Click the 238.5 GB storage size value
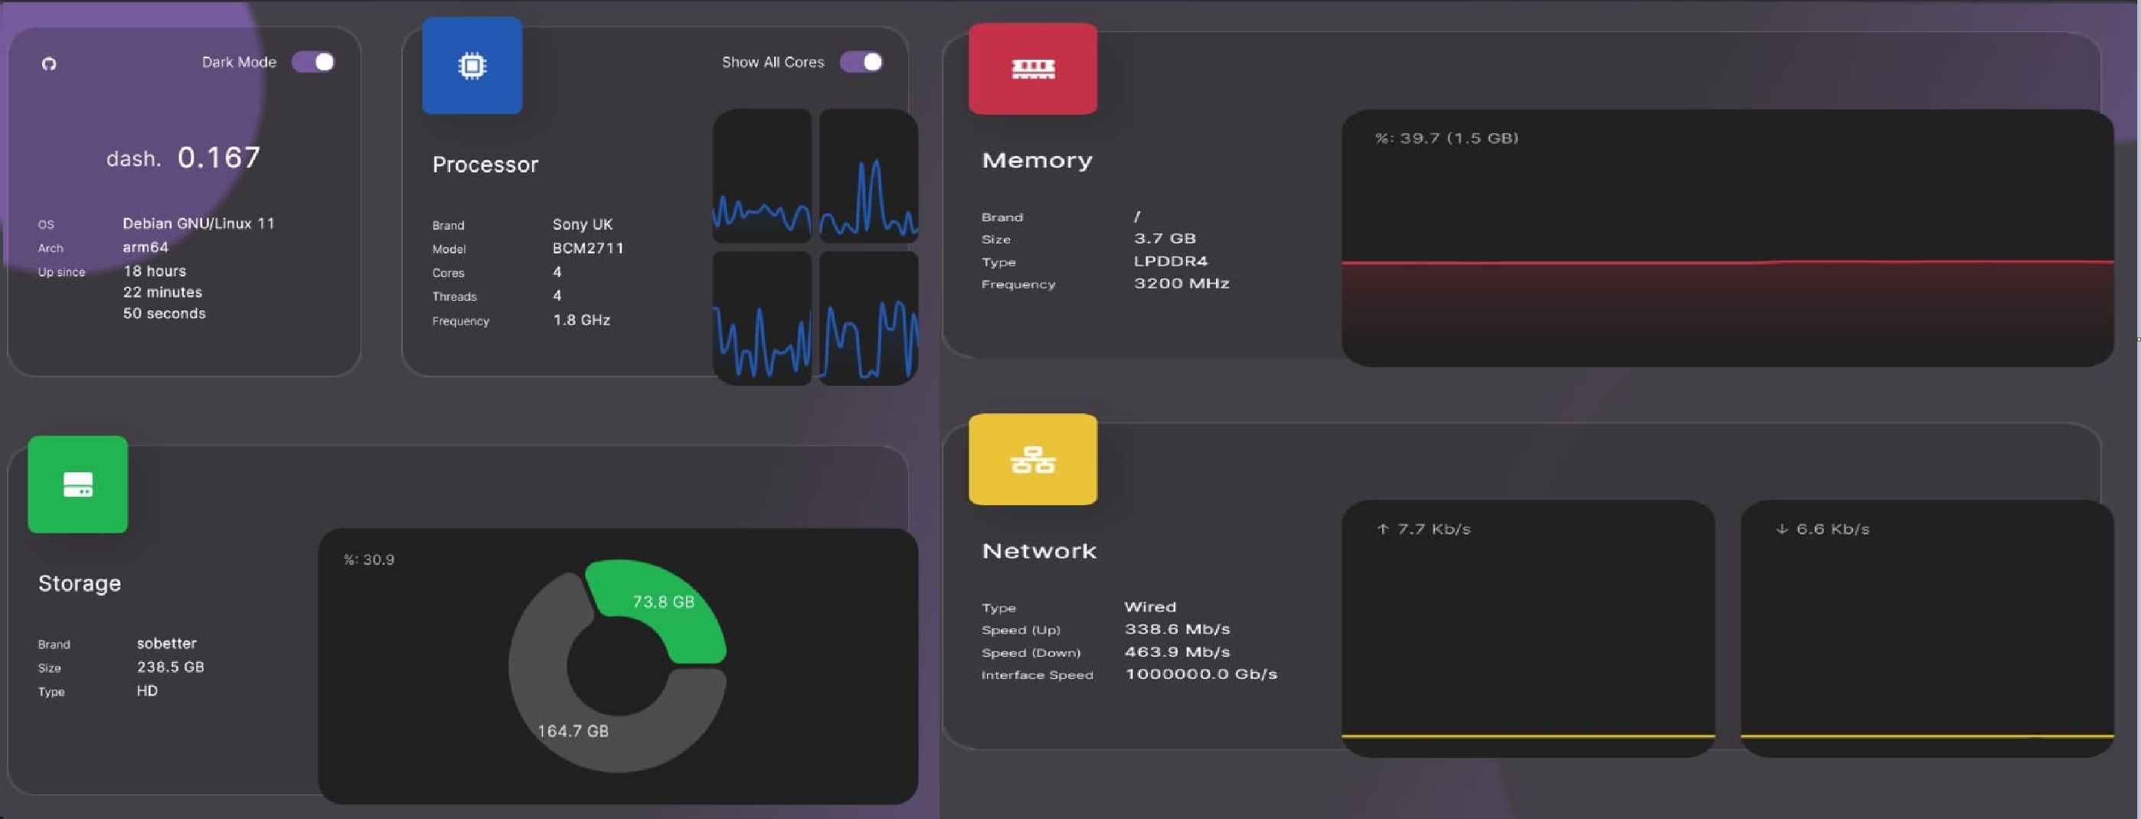This screenshot has width=2141, height=819. click(x=171, y=667)
